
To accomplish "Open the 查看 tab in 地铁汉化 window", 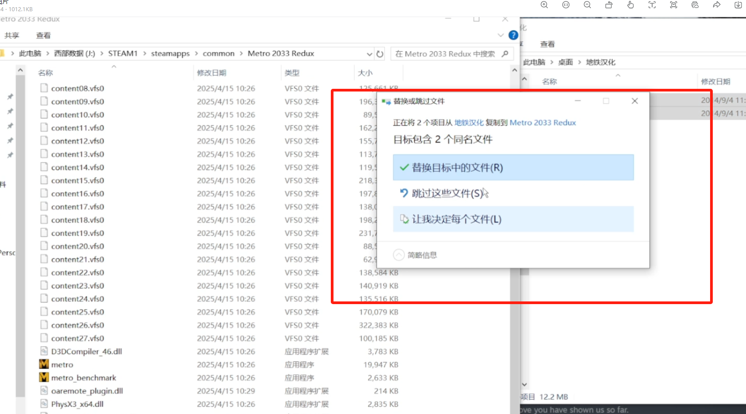I will point(547,44).
